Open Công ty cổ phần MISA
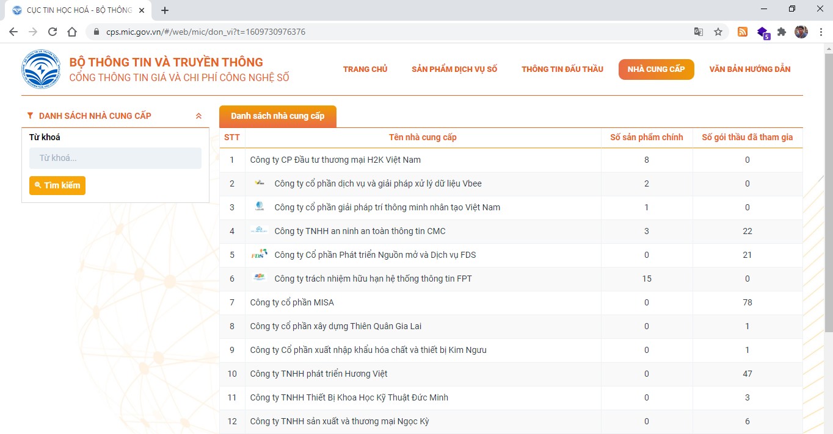The width and height of the screenshot is (833, 434). point(292,302)
